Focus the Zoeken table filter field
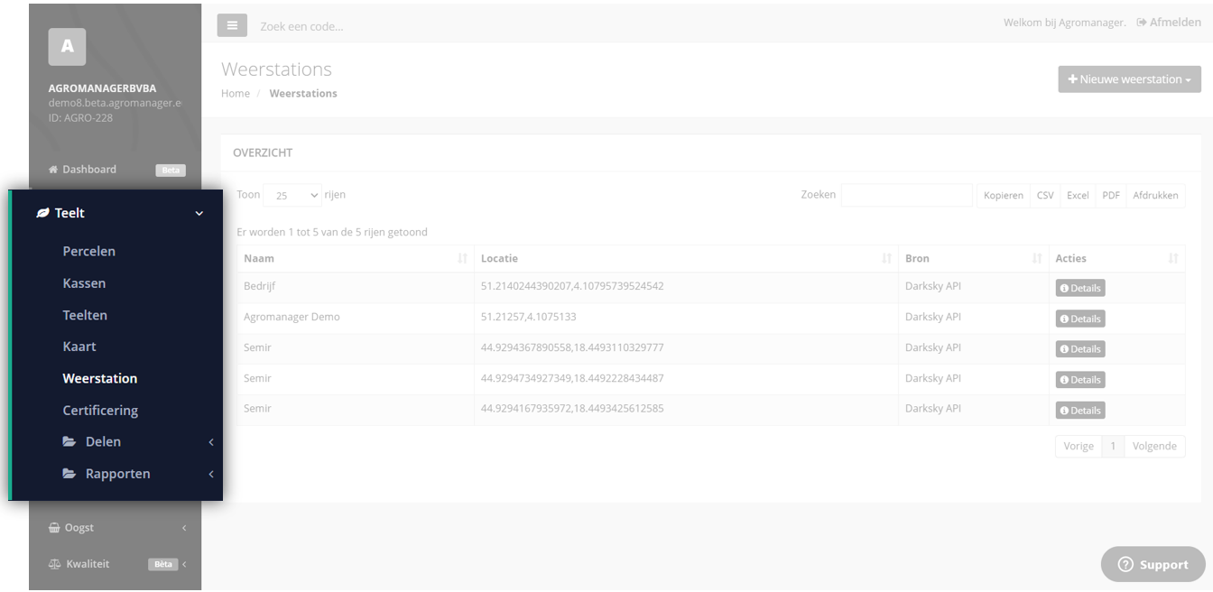Screen dimensions: 1213x592 point(907,195)
